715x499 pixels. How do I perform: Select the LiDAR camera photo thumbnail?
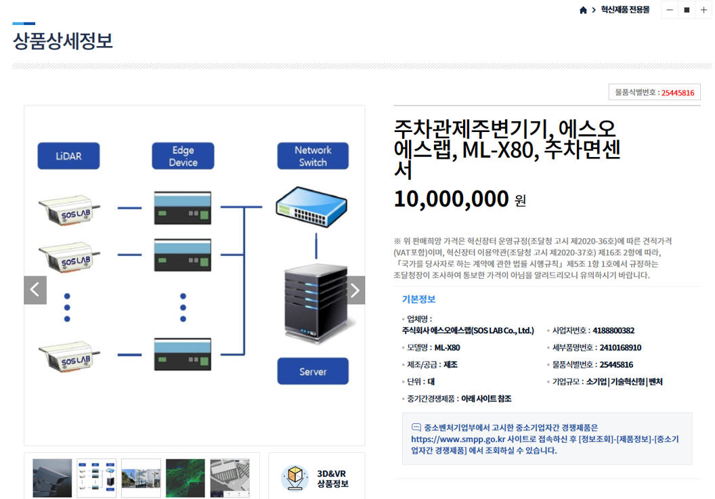pyautogui.click(x=51, y=477)
